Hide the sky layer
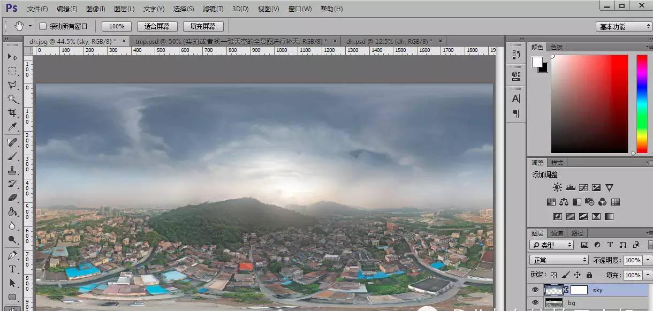This screenshot has height=311, width=653. point(535,290)
